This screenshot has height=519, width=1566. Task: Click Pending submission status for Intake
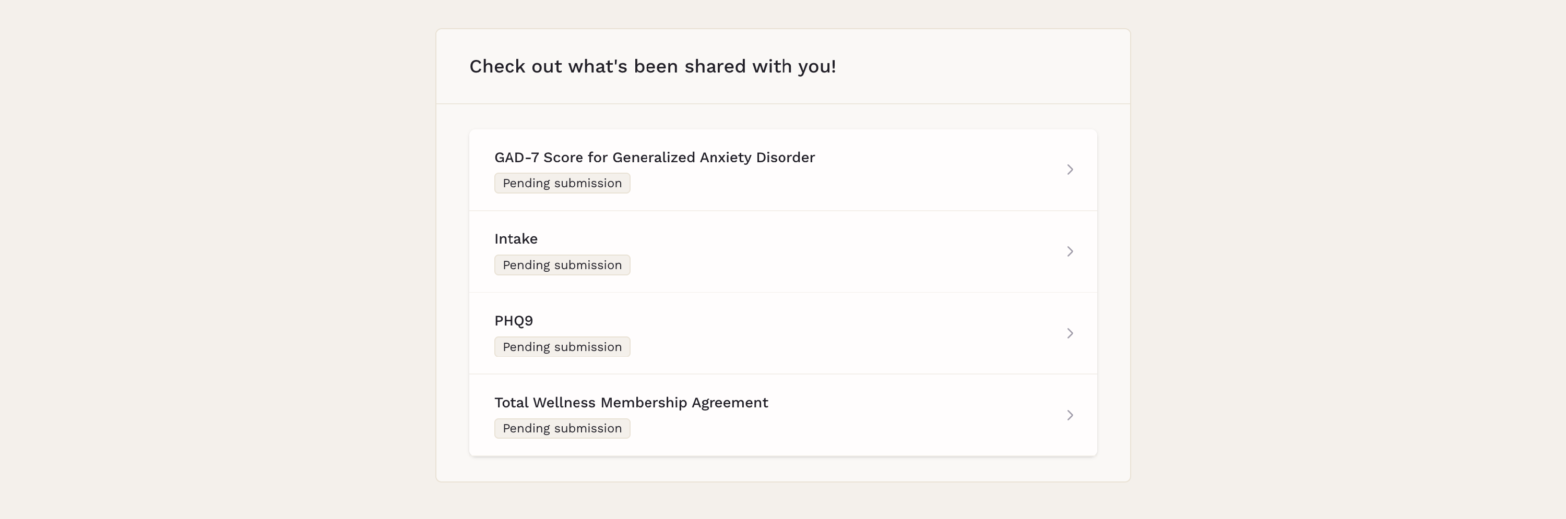pos(562,264)
